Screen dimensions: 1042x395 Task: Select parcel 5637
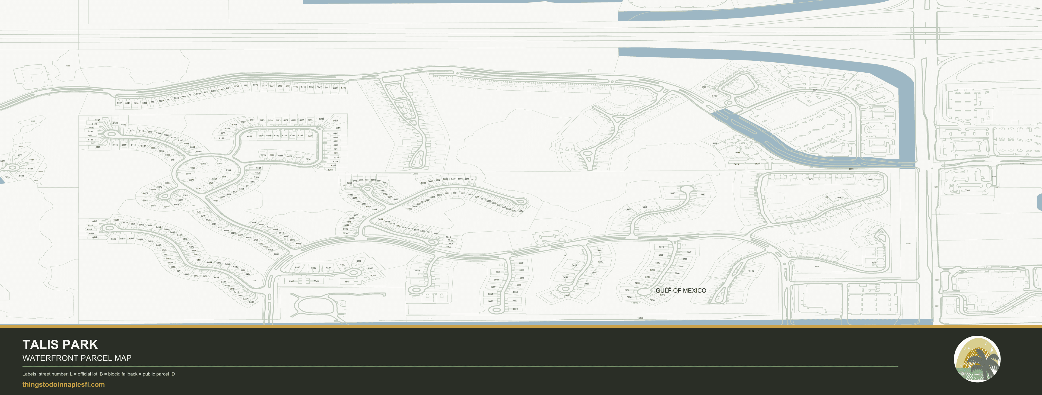[715, 143]
